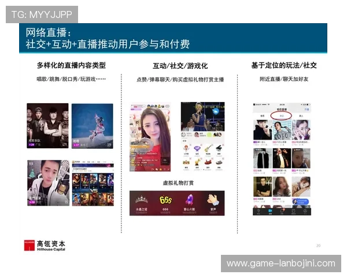This screenshot has height=278, width=347.
Task: Open the man with glasses crossed arms thumbnail
Action: tap(263, 186)
